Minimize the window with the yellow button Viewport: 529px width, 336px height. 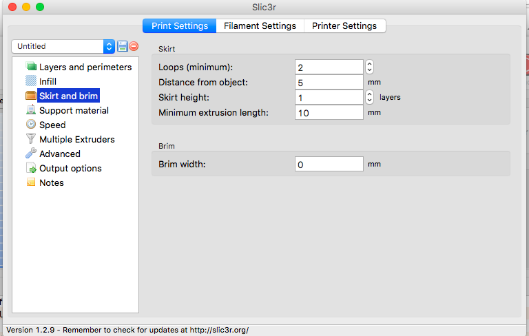click(26, 7)
